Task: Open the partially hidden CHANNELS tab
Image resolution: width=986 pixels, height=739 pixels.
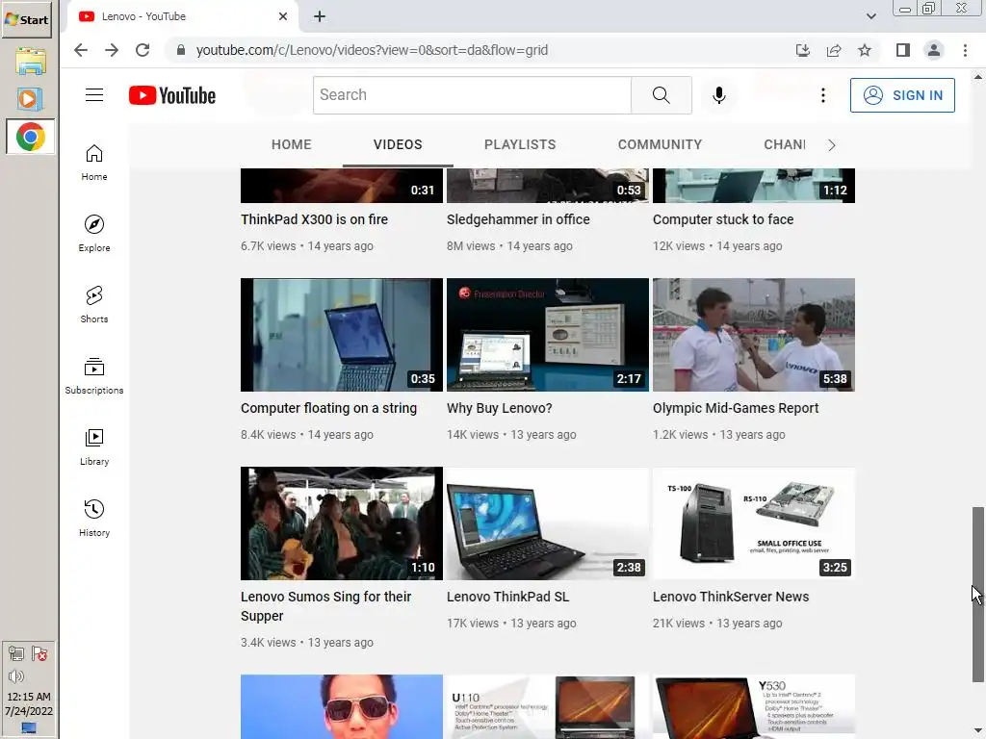Action: click(784, 144)
